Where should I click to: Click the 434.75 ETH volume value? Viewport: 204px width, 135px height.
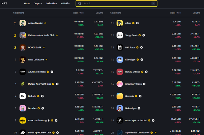pyautogui.click(x=98, y=82)
